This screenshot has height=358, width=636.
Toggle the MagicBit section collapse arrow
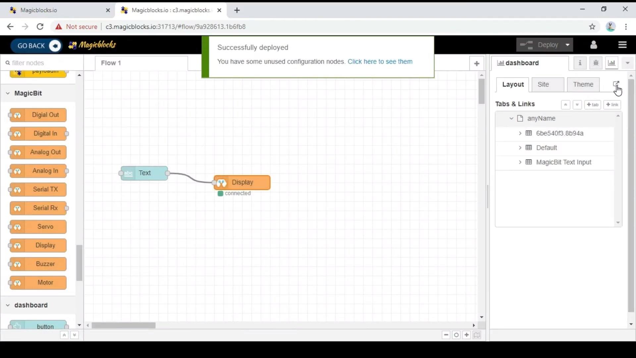point(7,93)
